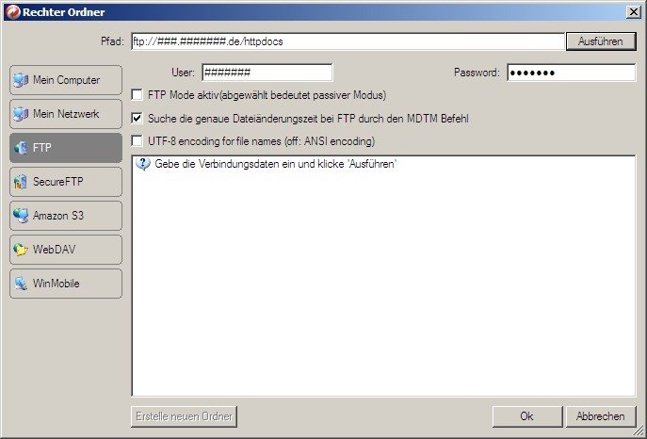Image resolution: width=647 pixels, height=439 pixels.
Task: Click Erstelle neuen Ordner button
Action: pyautogui.click(x=184, y=416)
